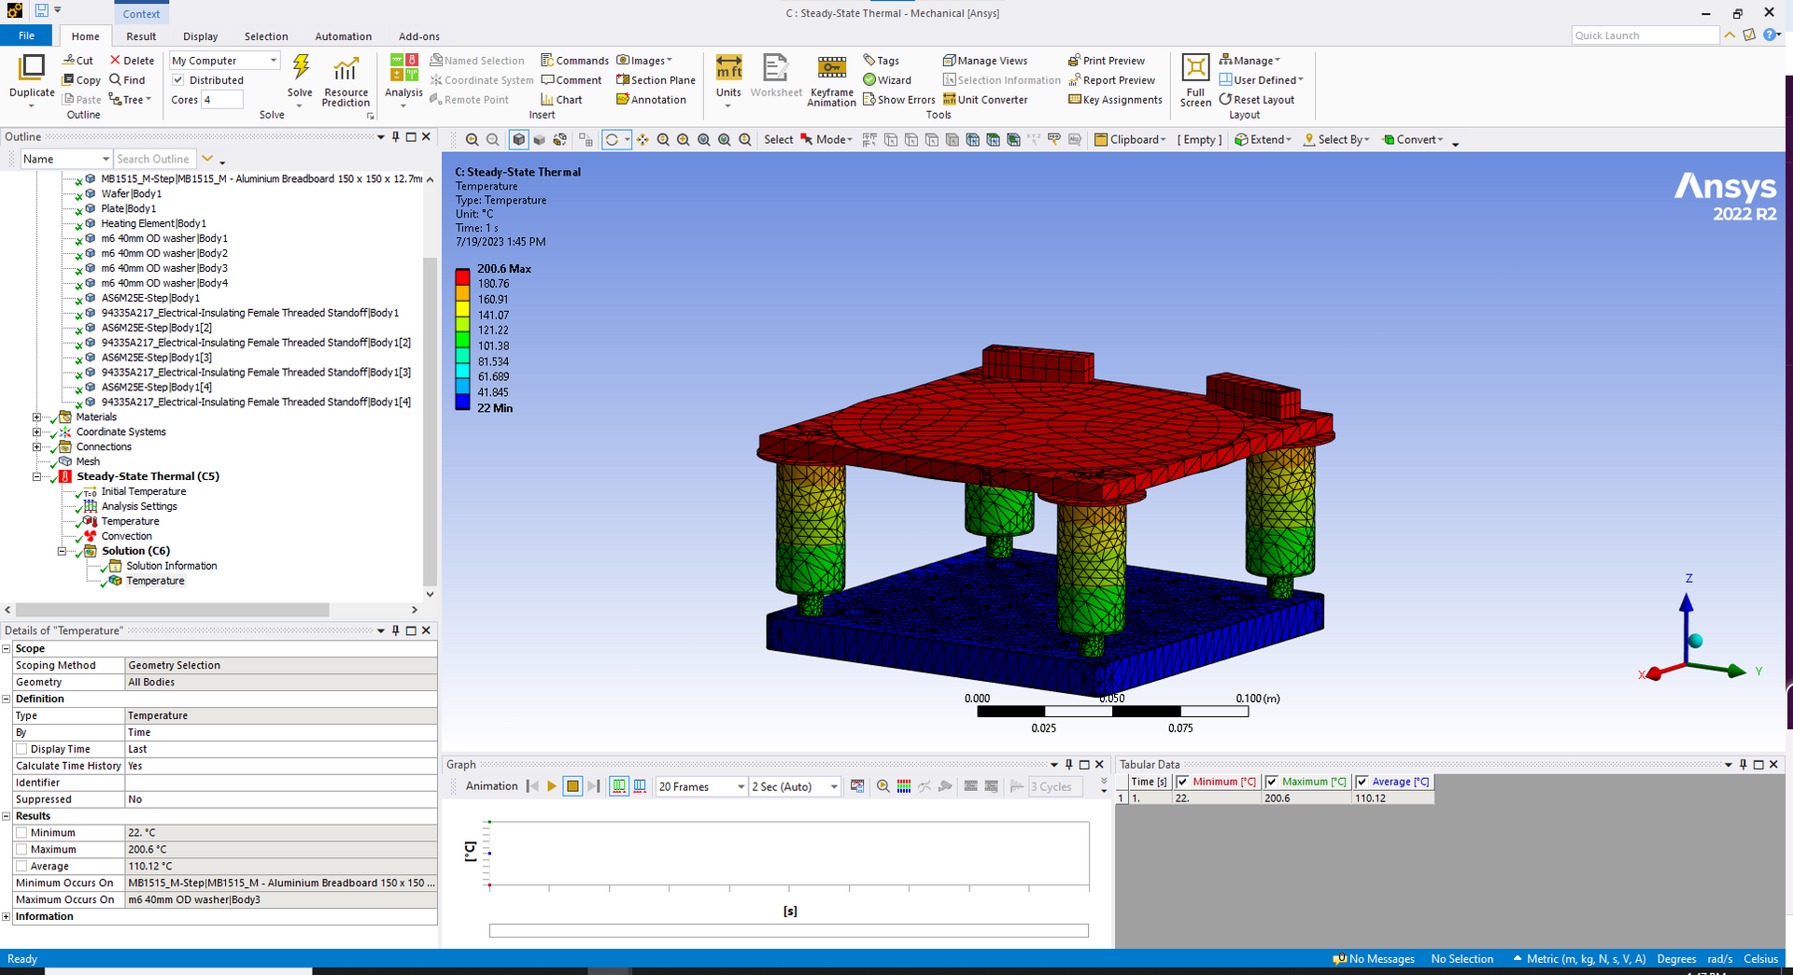The height and width of the screenshot is (975, 1793).
Task: Click the red 200.6 Max legend color band
Action: pos(462,276)
